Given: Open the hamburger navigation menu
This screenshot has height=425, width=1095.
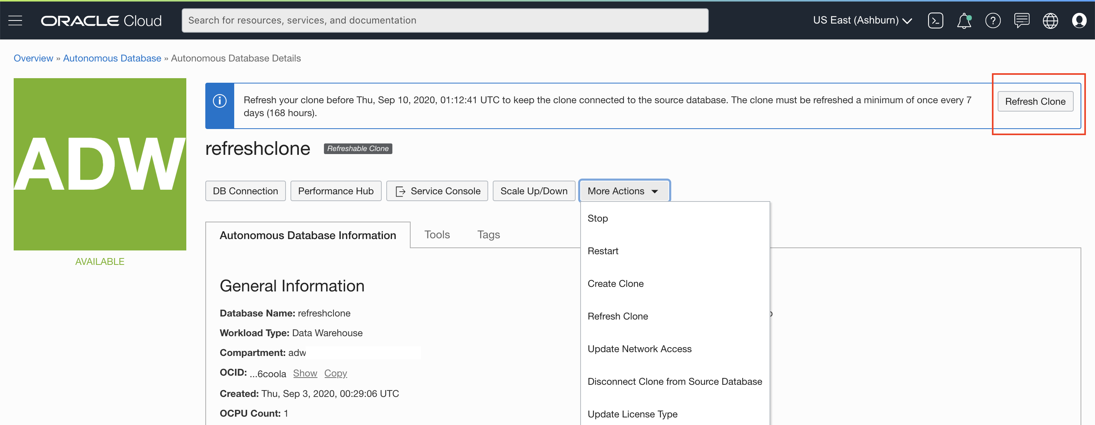Looking at the screenshot, I should coord(15,20).
